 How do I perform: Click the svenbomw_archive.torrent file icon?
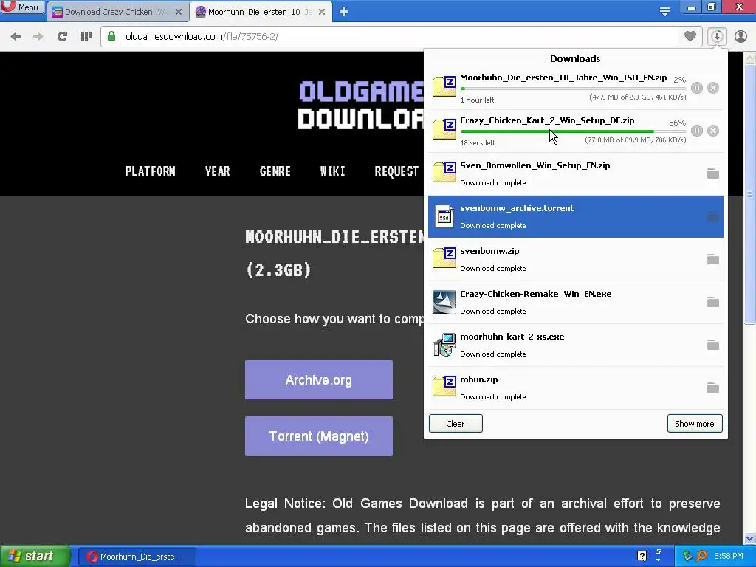(444, 216)
